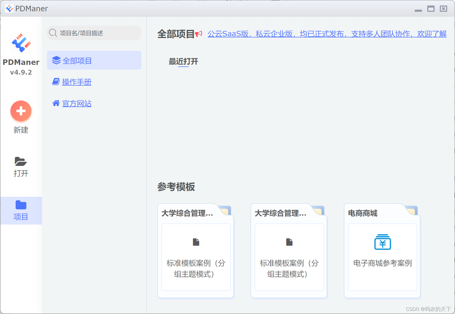The width and height of the screenshot is (455, 314).
Task: Click the yen shop icon in 电商商城 card
Action: (x=383, y=242)
